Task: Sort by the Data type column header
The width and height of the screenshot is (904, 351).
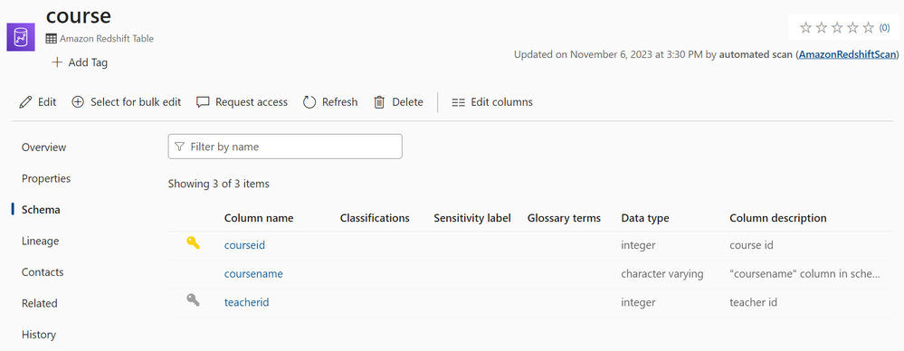Action: [645, 218]
